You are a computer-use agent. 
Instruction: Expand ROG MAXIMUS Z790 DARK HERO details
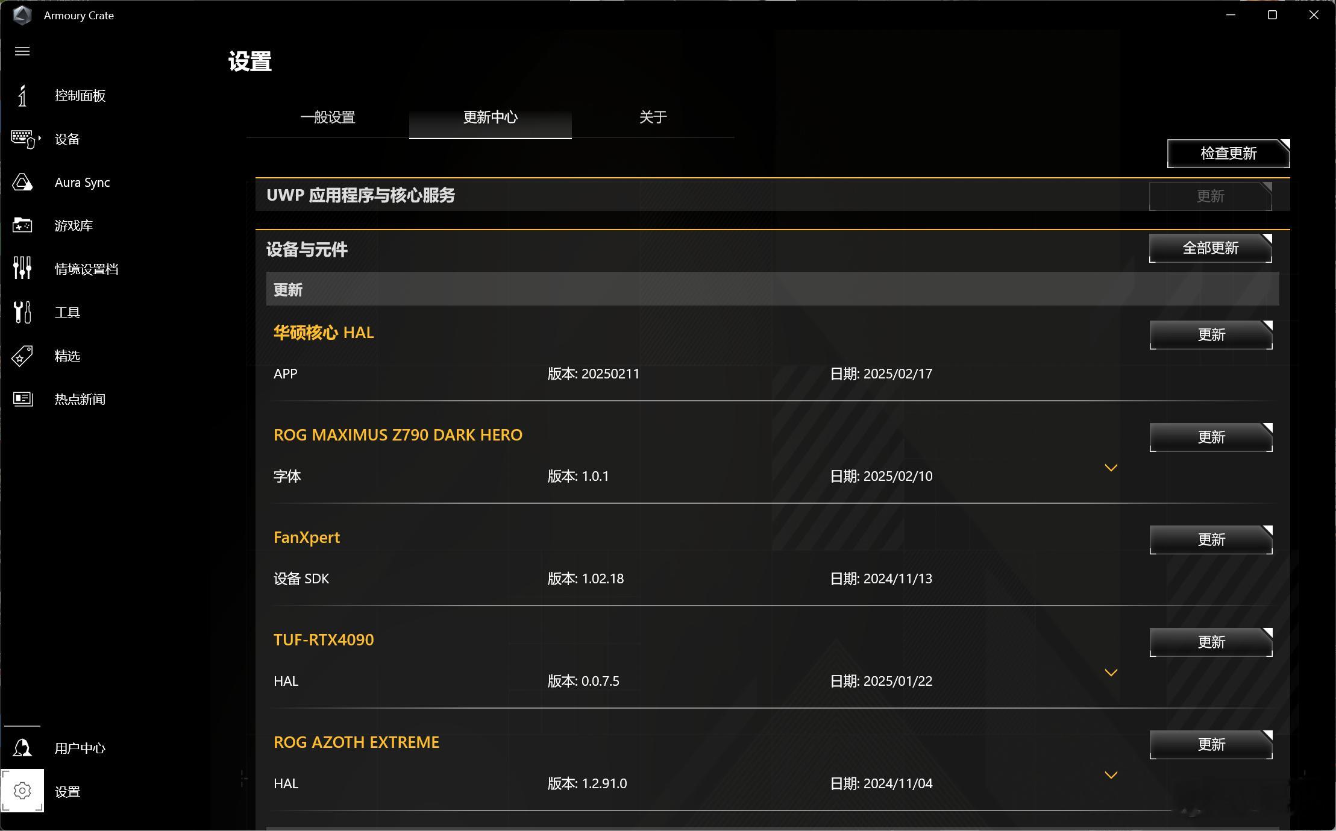click(x=1111, y=468)
